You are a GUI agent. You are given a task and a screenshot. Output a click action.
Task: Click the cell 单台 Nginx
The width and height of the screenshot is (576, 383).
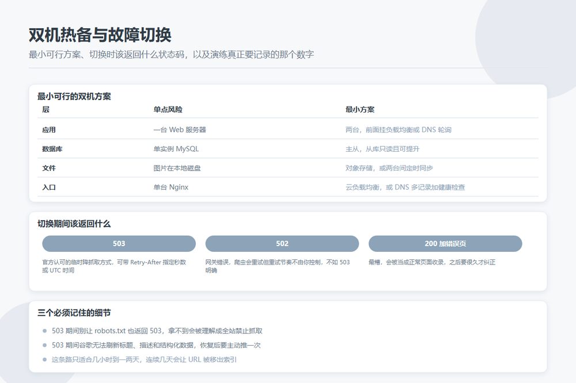tap(171, 187)
